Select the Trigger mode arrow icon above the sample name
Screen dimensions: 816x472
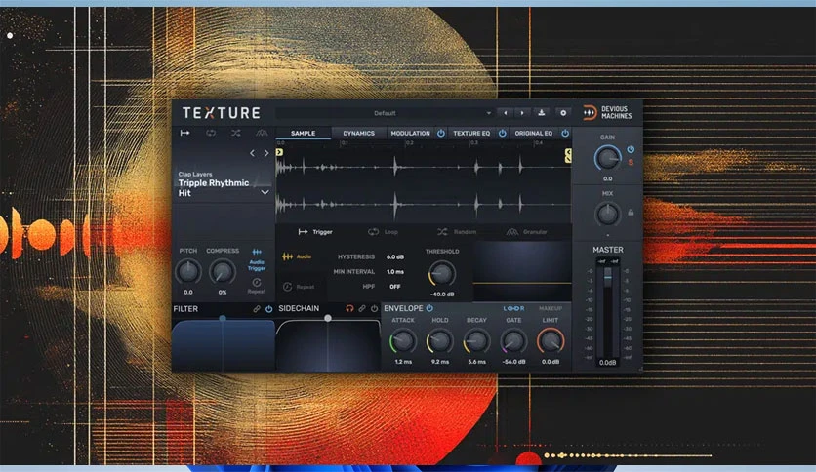click(184, 133)
